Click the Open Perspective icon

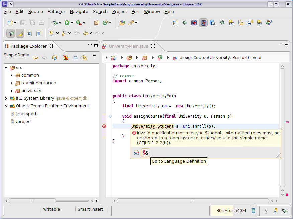coord(175,23)
